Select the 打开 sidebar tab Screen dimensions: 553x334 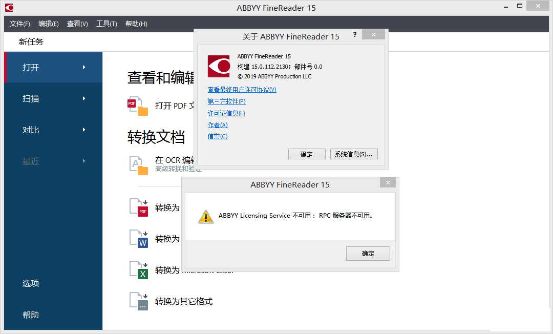click(x=53, y=67)
